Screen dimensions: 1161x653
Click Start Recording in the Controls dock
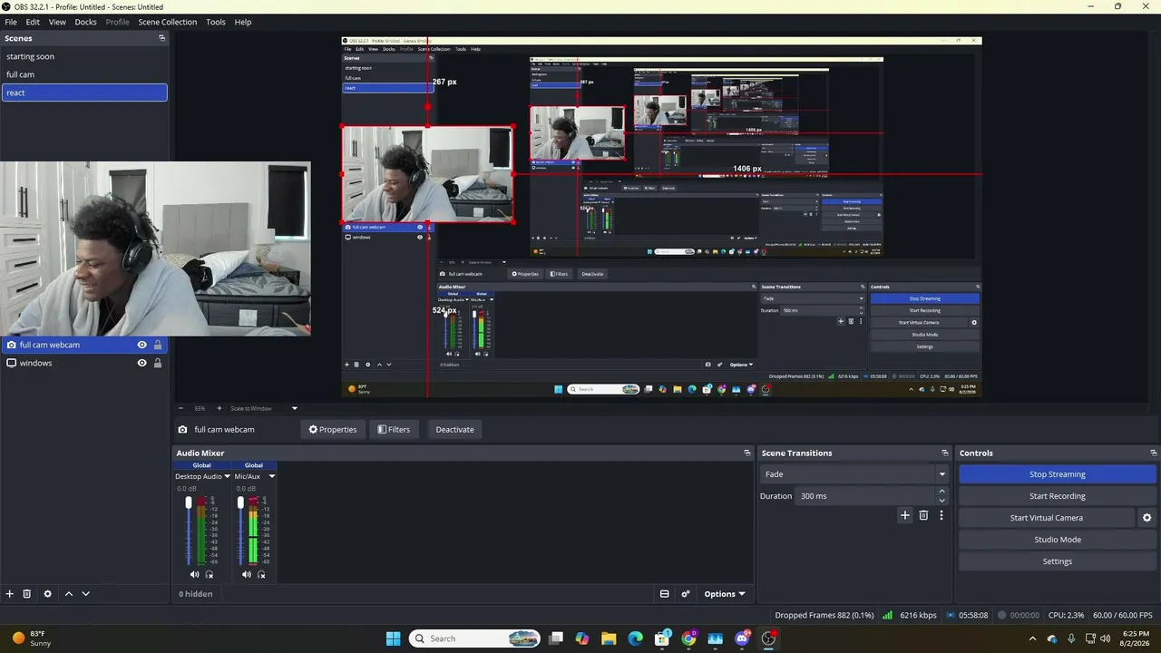coord(1058,496)
